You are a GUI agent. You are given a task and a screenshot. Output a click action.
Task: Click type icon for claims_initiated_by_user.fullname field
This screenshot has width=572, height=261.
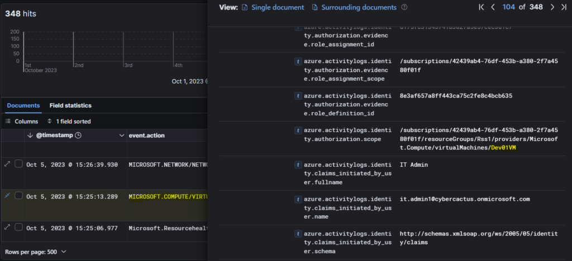298,165
